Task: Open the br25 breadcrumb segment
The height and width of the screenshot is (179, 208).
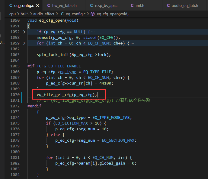Action: 24,14
